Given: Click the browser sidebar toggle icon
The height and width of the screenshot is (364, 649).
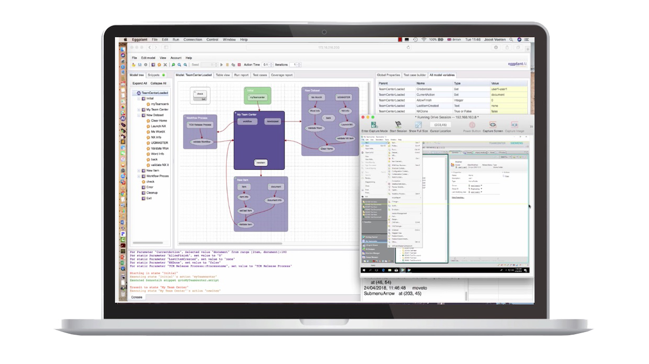Looking at the screenshot, I should click(x=166, y=47).
